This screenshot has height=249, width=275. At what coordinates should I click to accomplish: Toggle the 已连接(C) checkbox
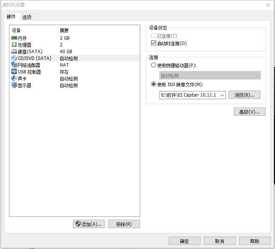tap(153, 36)
